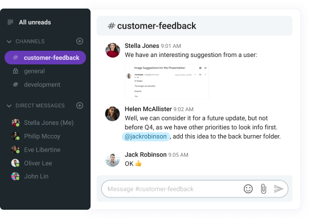Click the paperclip attachment icon
This screenshot has height=220, width=311.
263,189
